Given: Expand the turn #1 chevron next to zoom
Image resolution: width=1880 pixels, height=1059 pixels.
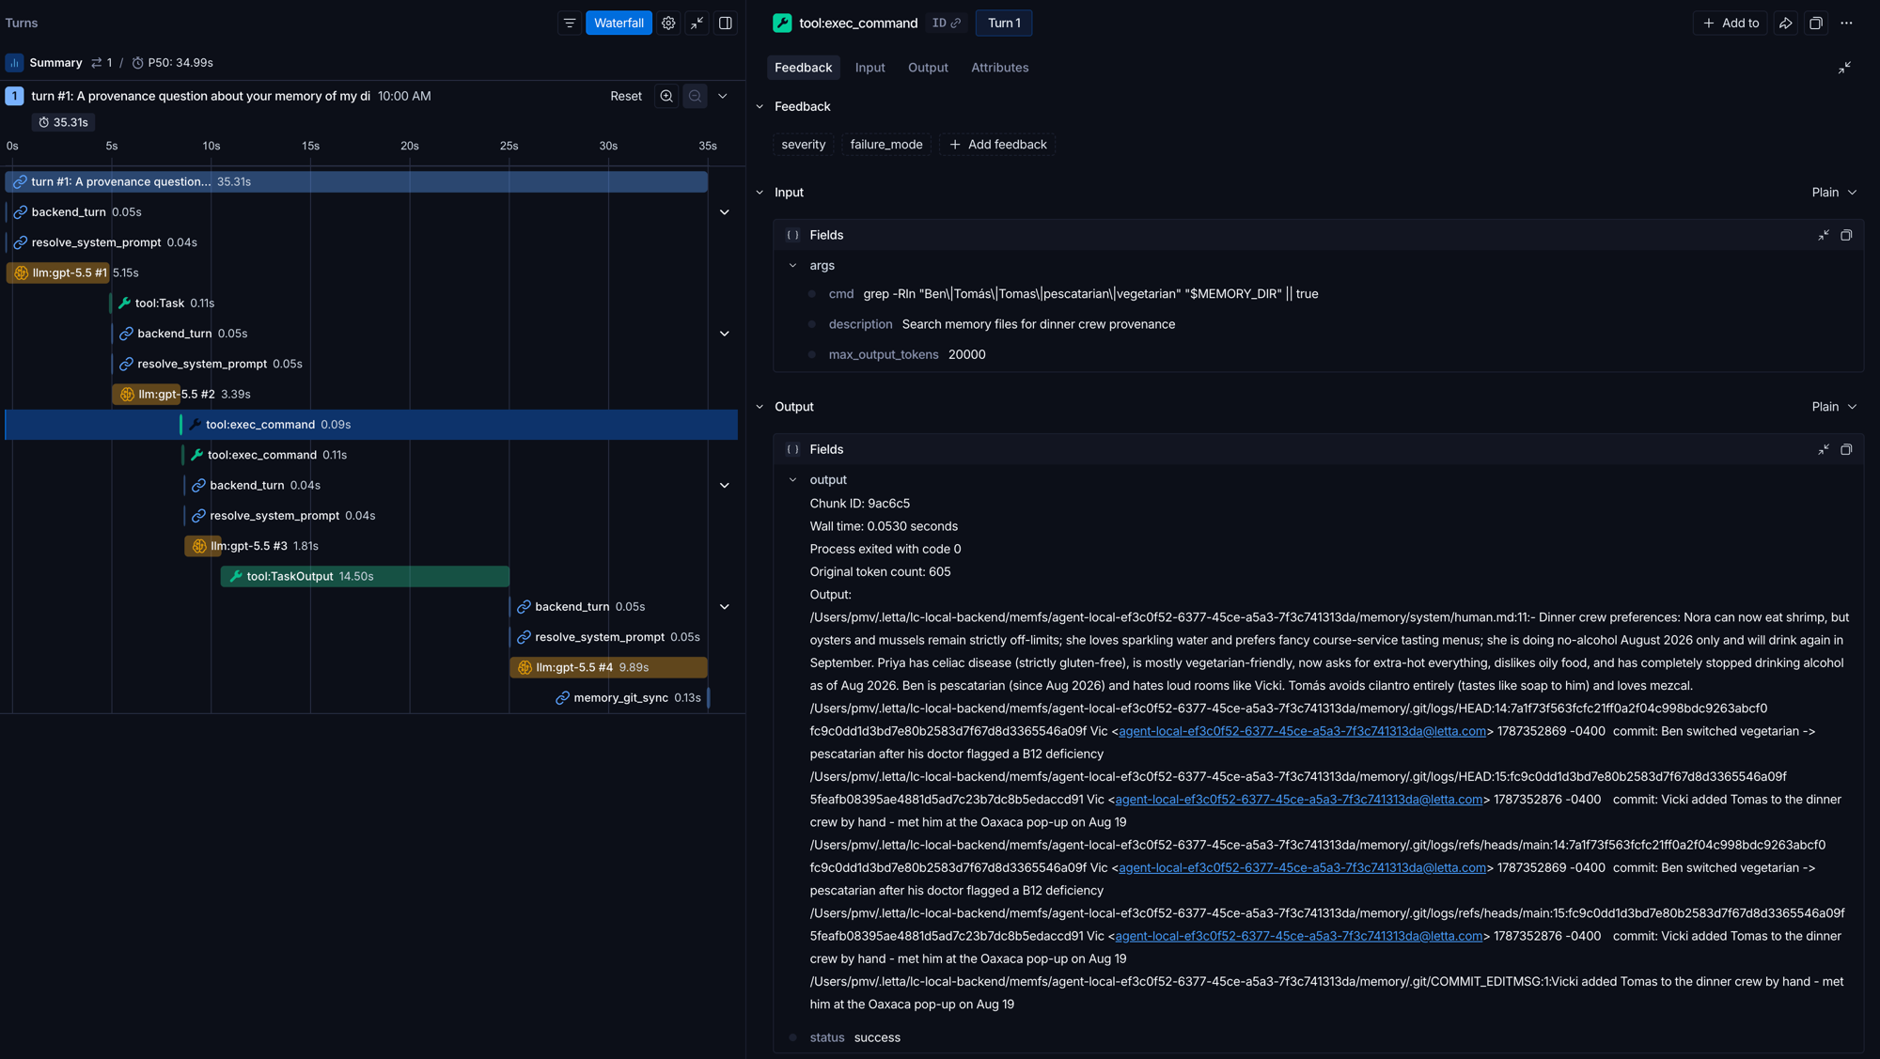Looking at the screenshot, I should tap(723, 96).
